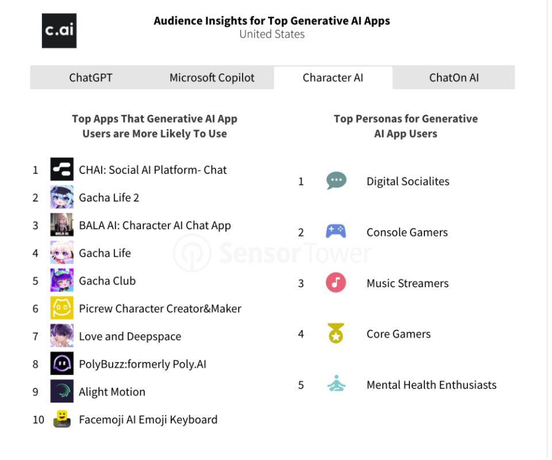Select the BALA AI app icon
Image resolution: width=552 pixels, height=460 pixels.
(x=62, y=225)
